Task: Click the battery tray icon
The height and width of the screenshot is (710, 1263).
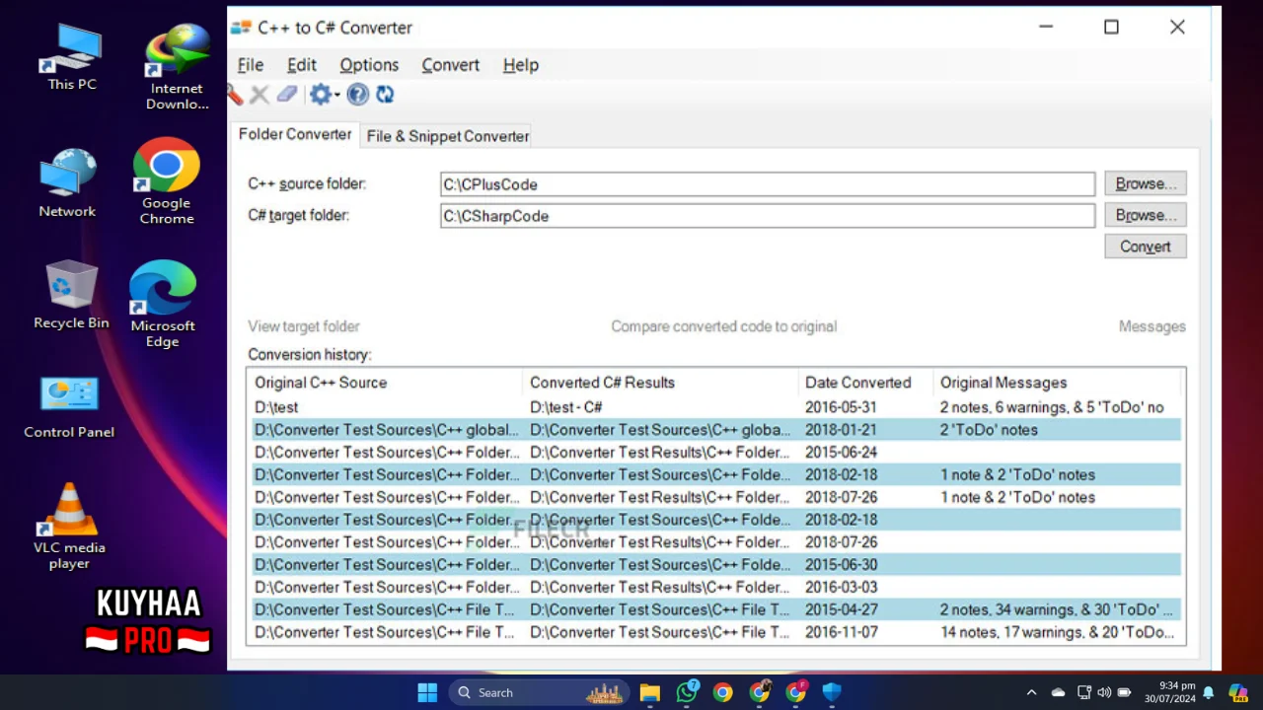Action: tap(1124, 692)
